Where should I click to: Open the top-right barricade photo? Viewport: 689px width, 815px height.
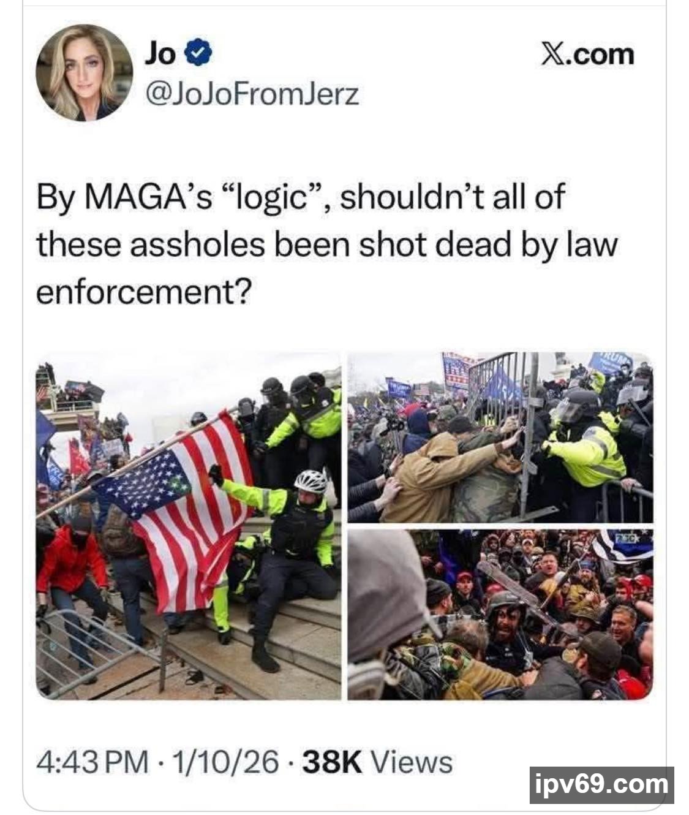[500, 437]
